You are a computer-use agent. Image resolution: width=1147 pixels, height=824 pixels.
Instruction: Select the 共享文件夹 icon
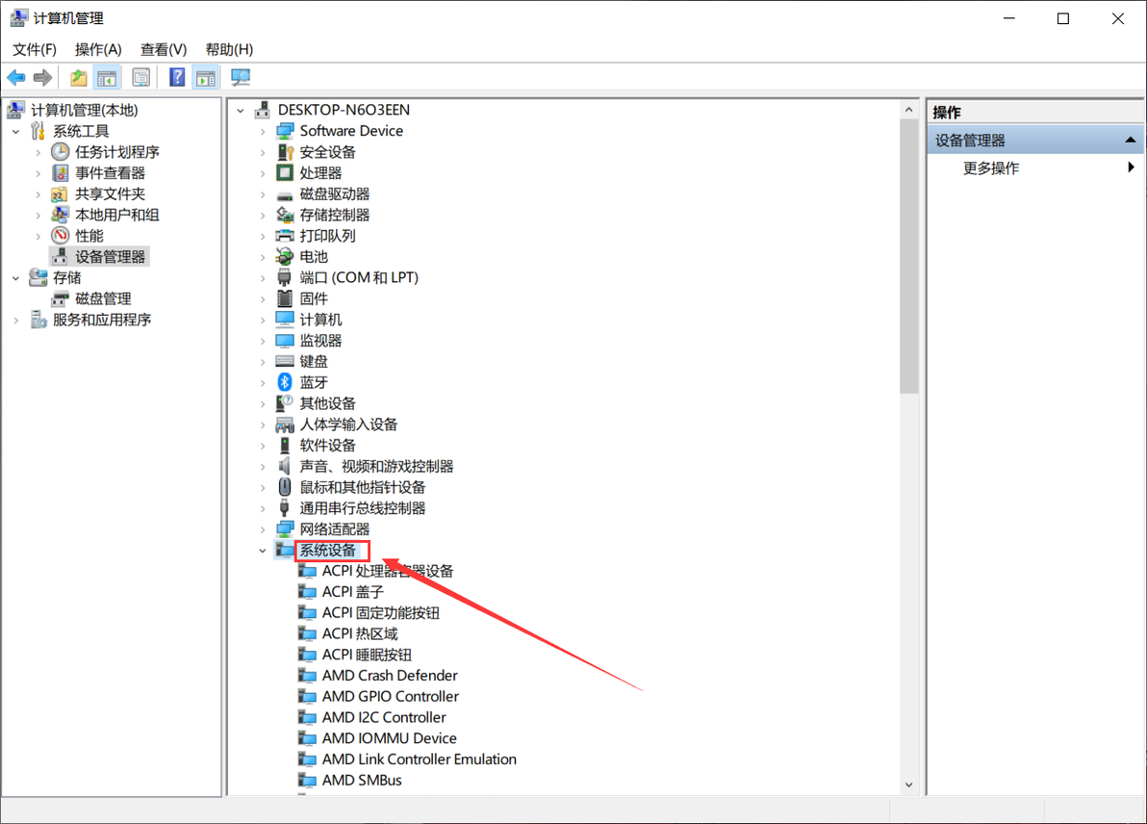click(60, 193)
